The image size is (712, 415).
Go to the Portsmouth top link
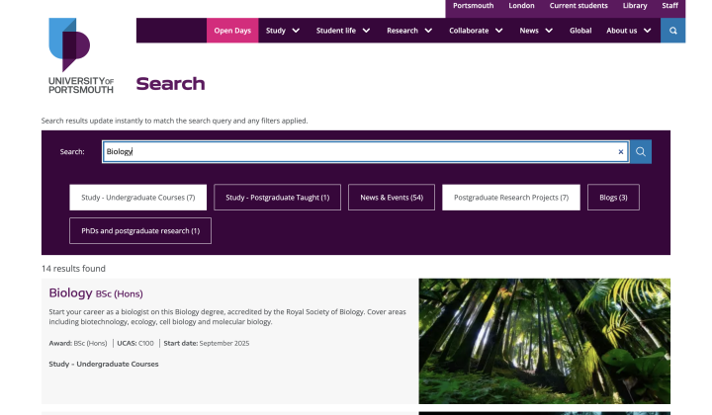[x=473, y=6]
